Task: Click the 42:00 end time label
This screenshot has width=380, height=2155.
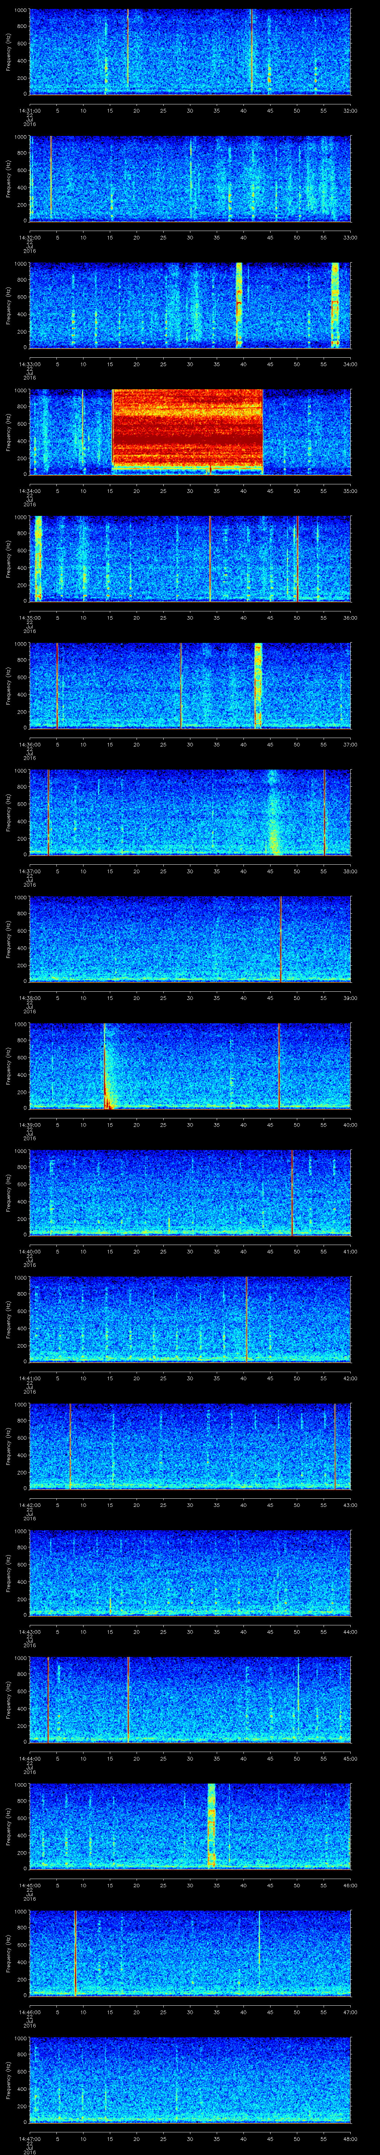Action: [x=350, y=1378]
